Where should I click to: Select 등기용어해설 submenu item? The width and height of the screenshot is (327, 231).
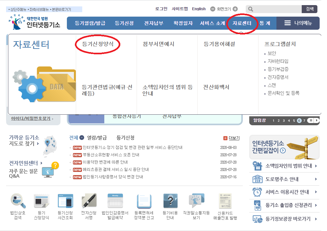(219, 44)
